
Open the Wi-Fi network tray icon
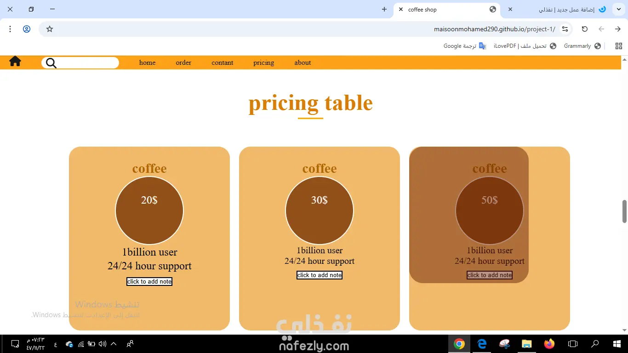(x=81, y=344)
